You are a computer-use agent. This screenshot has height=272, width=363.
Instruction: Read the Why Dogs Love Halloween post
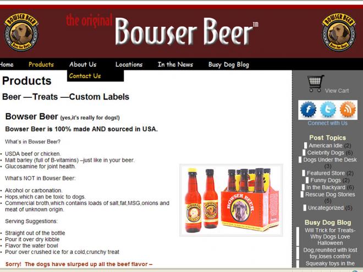330,237
